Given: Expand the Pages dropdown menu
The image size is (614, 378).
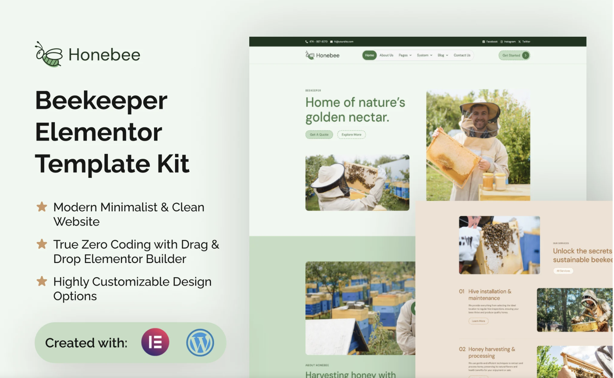Looking at the screenshot, I should pos(405,55).
